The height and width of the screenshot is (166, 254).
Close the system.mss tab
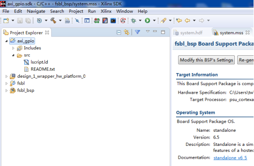click(248, 32)
